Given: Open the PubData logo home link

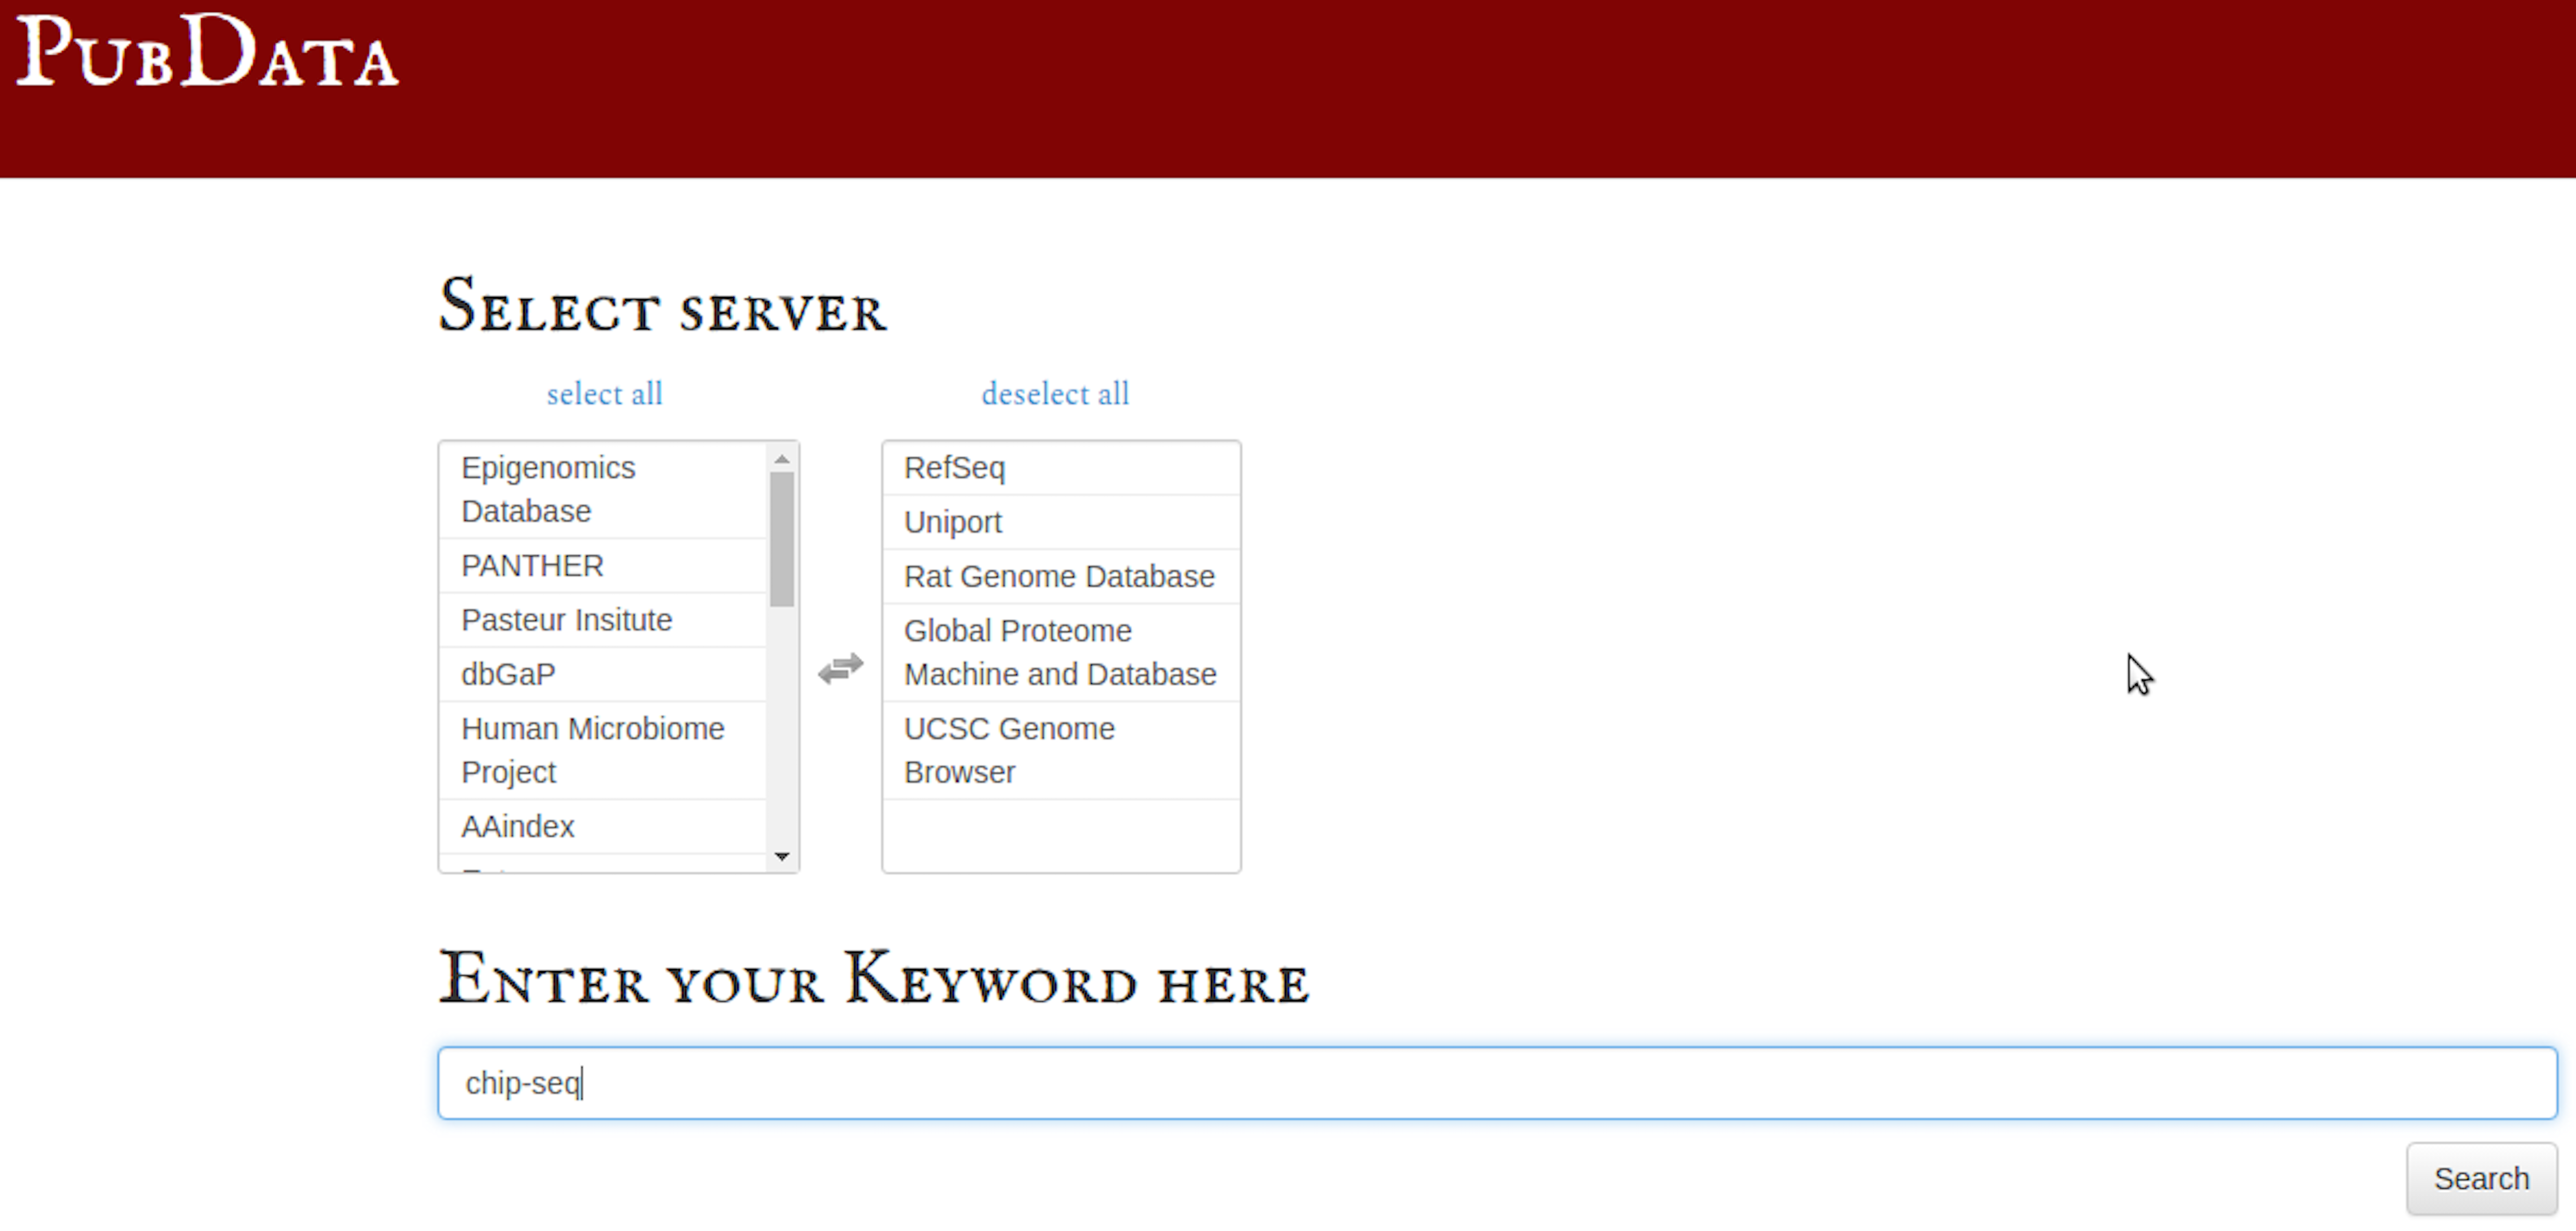Looking at the screenshot, I should coord(208,51).
